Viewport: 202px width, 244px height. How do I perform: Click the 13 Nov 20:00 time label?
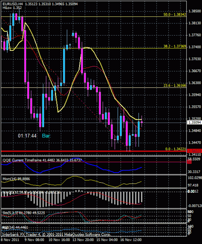coord(83,240)
